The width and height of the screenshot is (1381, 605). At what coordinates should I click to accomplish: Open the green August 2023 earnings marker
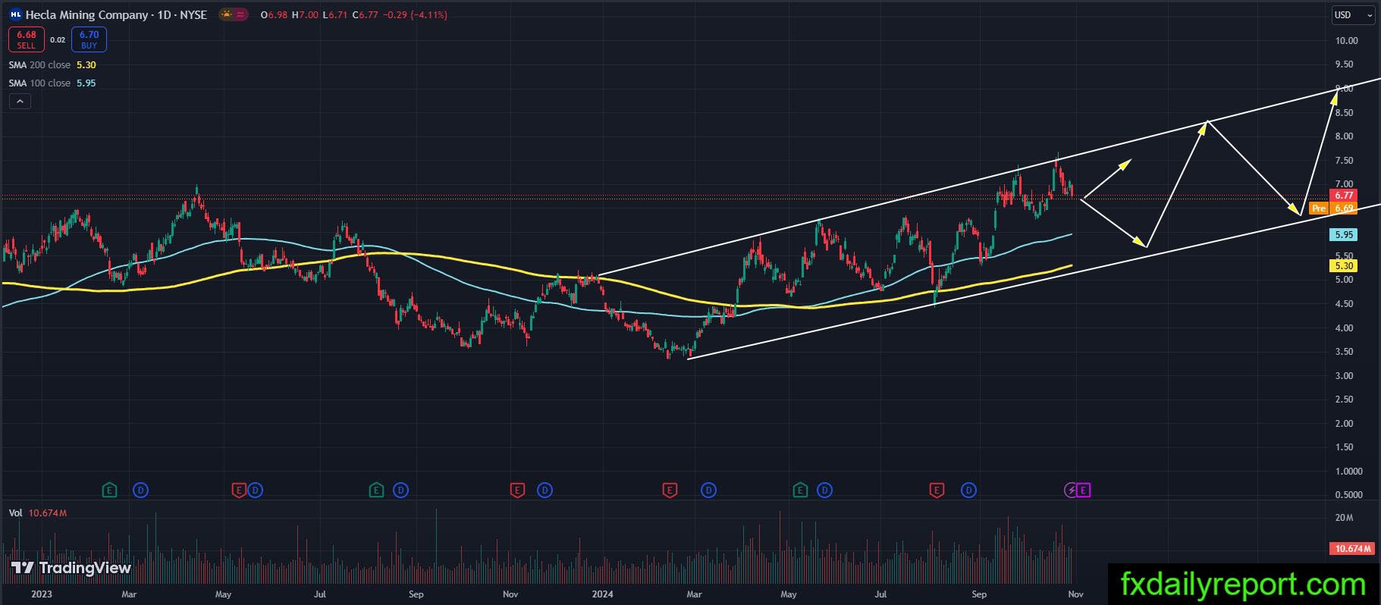click(x=376, y=491)
